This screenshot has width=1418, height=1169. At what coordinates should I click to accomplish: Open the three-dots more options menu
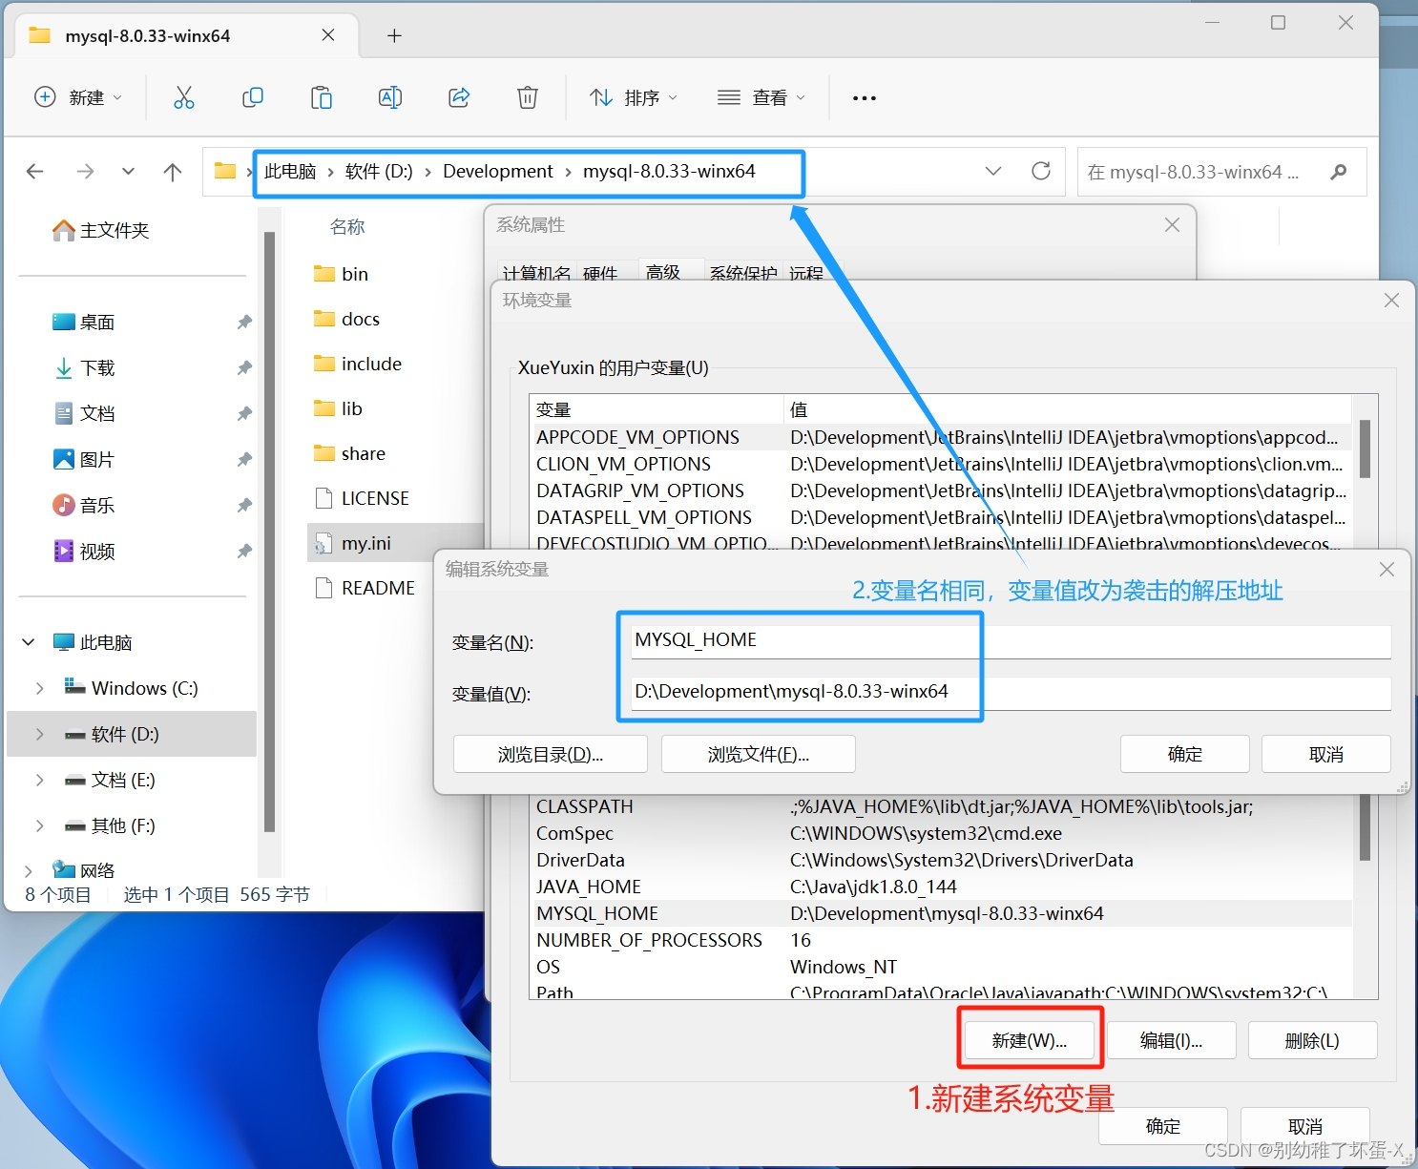(865, 98)
